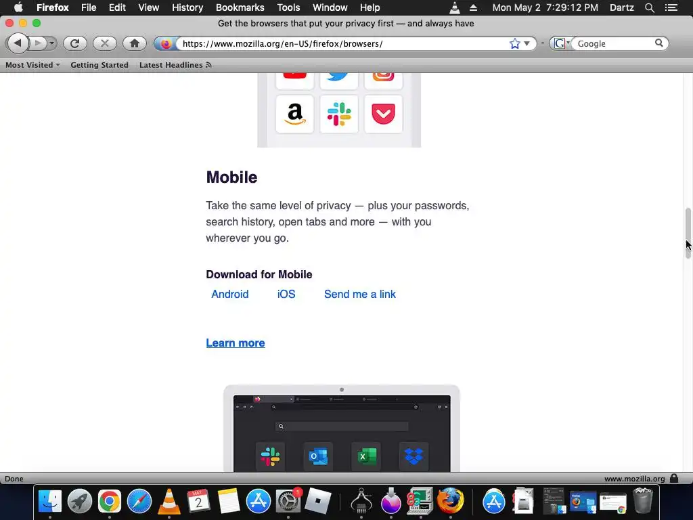Open the Help menu

tap(370, 7)
